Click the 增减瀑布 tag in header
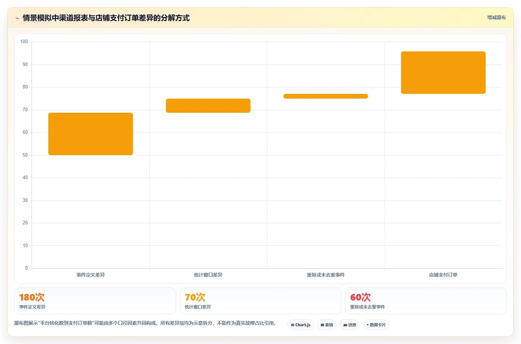The width and height of the screenshot is (521, 344). (x=496, y=17)
